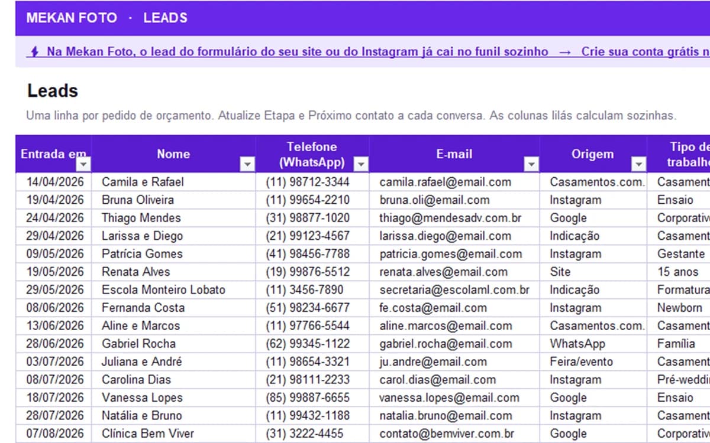Select the Origem cell Feira/evento

593,361
